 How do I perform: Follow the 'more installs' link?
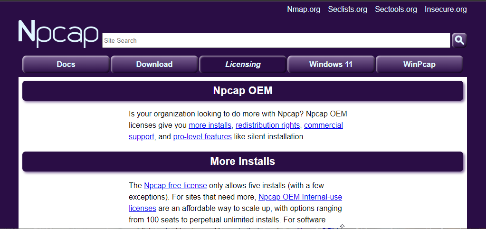210,125
